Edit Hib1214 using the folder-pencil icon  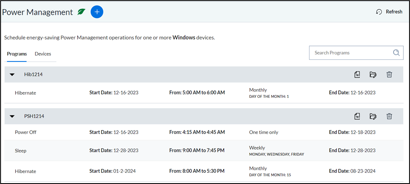[x=373, y=74]
